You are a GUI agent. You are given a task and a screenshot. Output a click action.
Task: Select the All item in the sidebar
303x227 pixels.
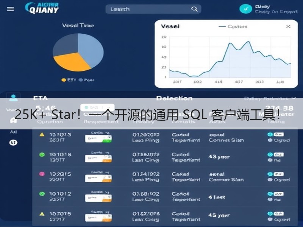(13, 132)
